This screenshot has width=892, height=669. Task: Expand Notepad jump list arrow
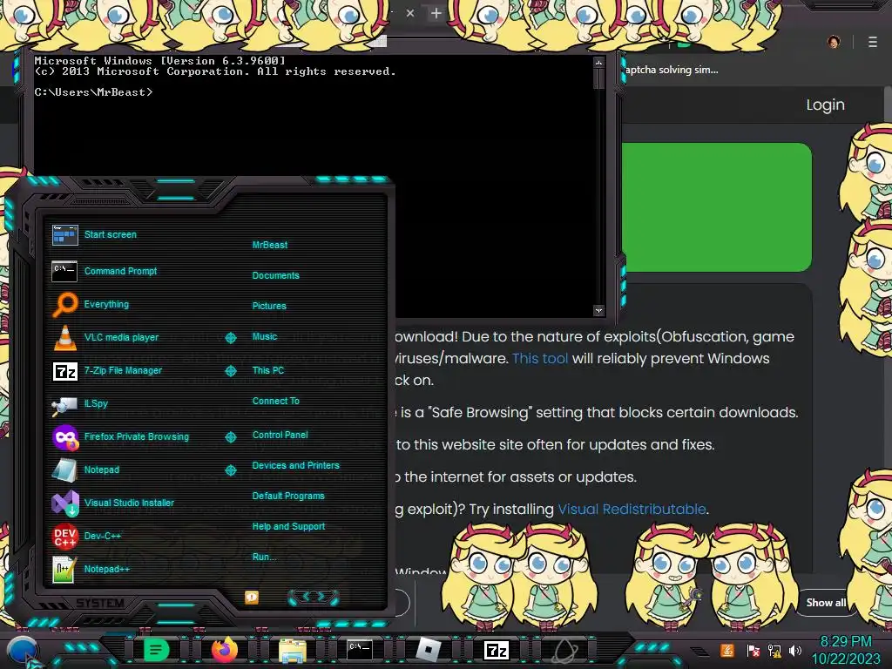click(230, 470)
